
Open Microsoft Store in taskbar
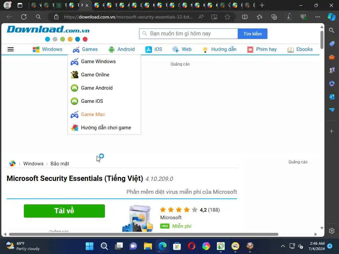click(x=177, y=246)
